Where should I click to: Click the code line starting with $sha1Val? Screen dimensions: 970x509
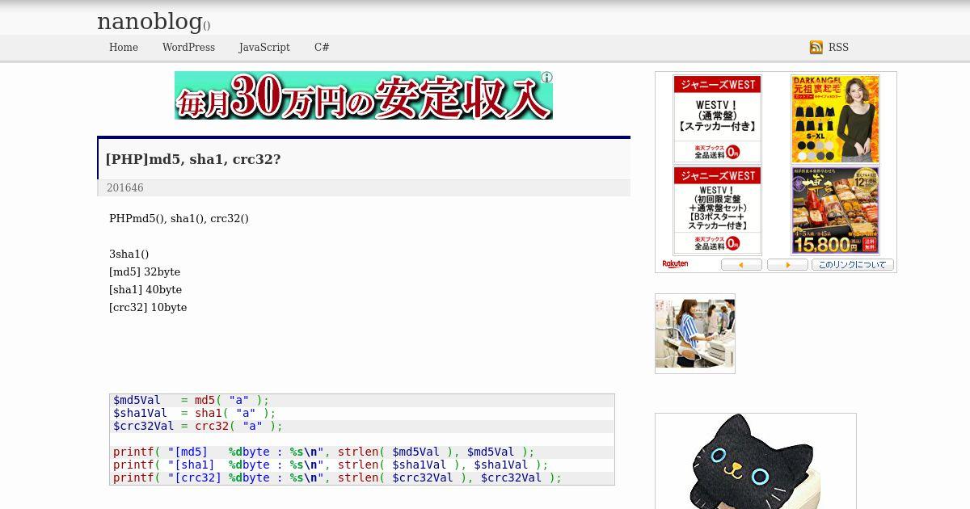(x=362, y=414)
